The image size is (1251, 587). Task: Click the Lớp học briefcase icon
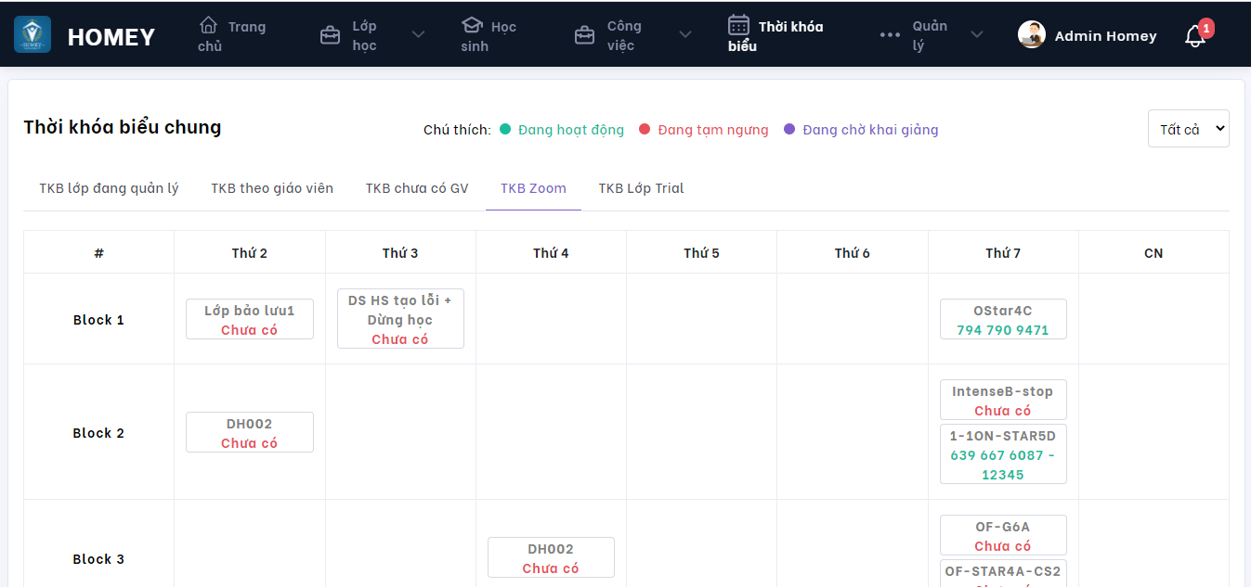click(330, 35)
